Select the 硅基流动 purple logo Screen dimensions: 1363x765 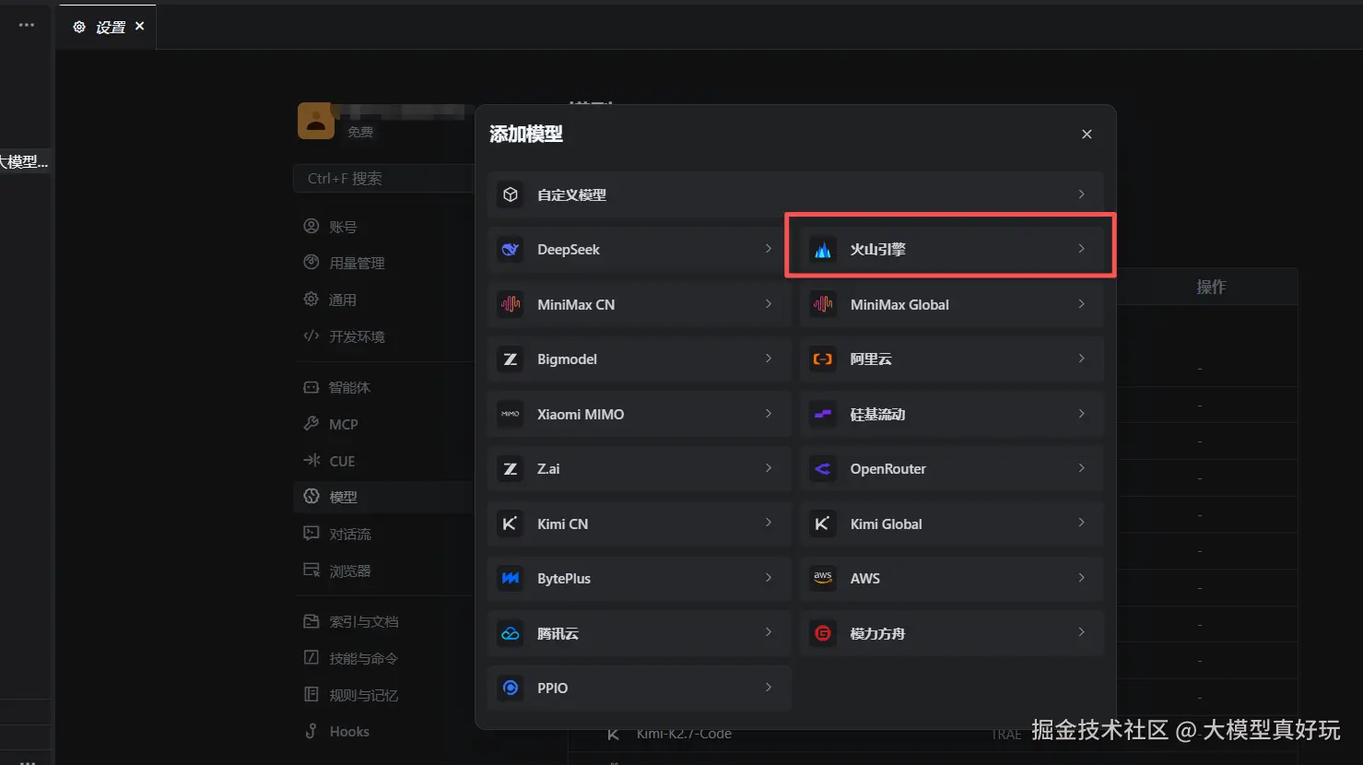tap(823, 414)
